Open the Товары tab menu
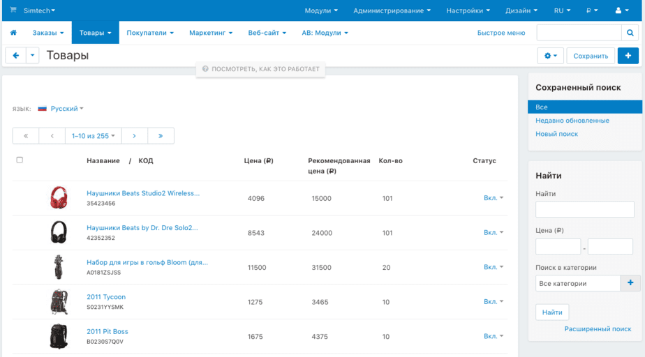645x357 pixels. 96,33
